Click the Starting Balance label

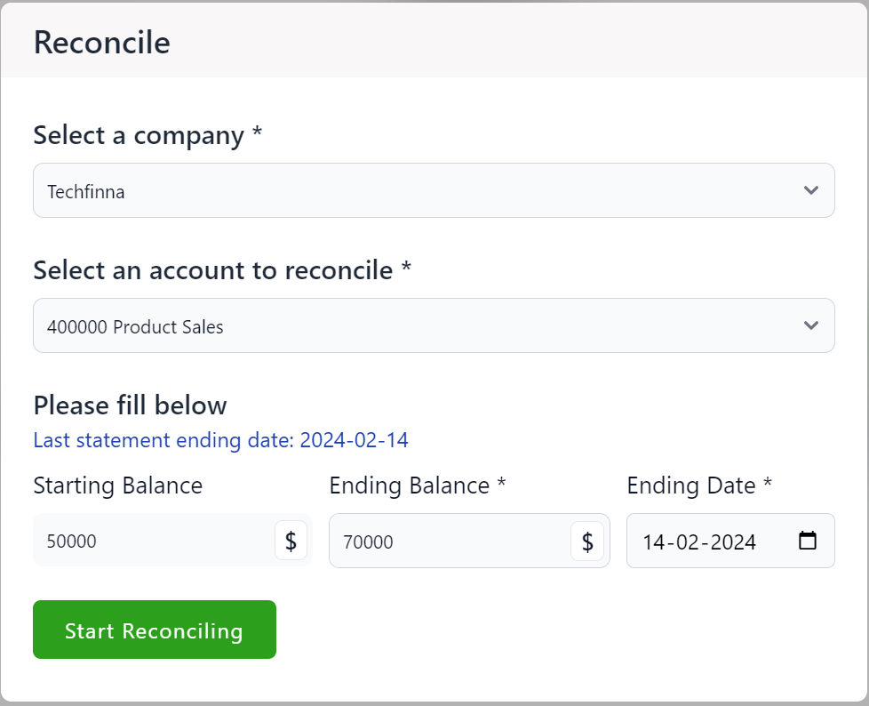click(117, 485)
